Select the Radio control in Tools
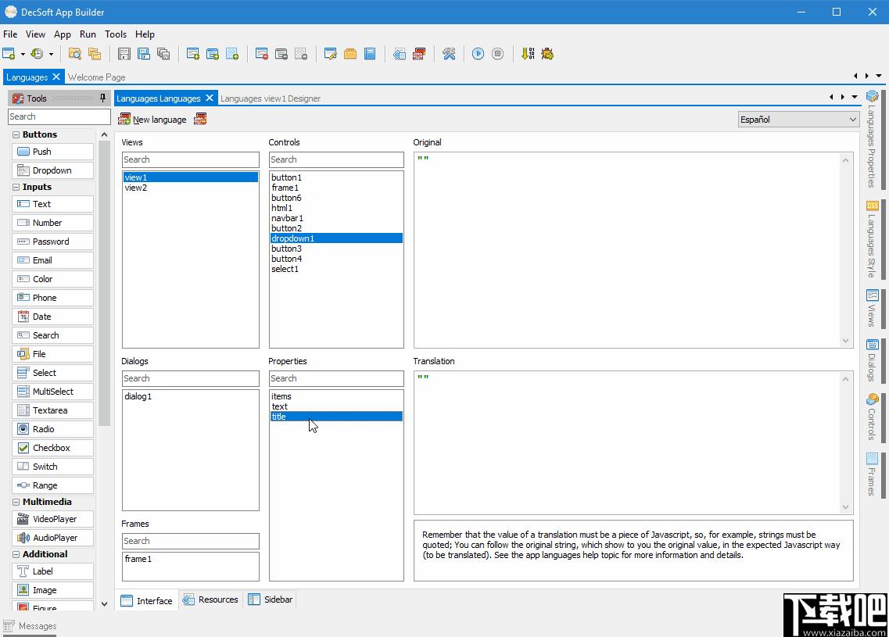This screenshot has width=889, height=637. (x=52, y=429)
